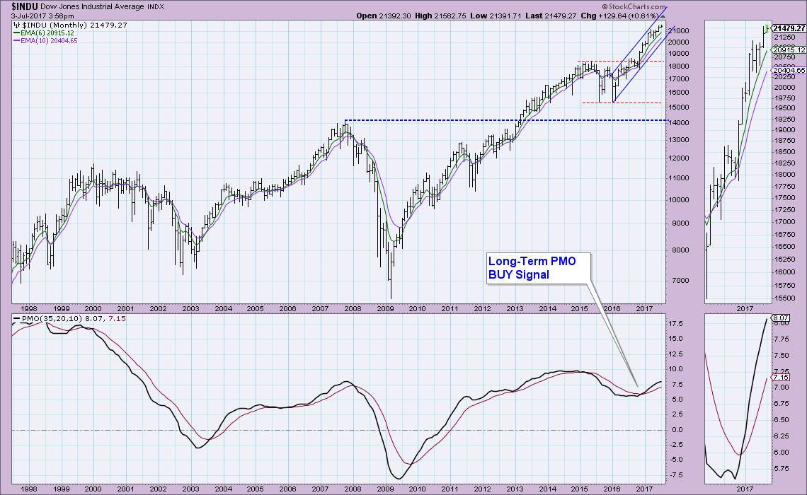This screenshot has width=807, height=495.
Task: Click the green 20915.12 EMA price tag
Action: (789, 50)
